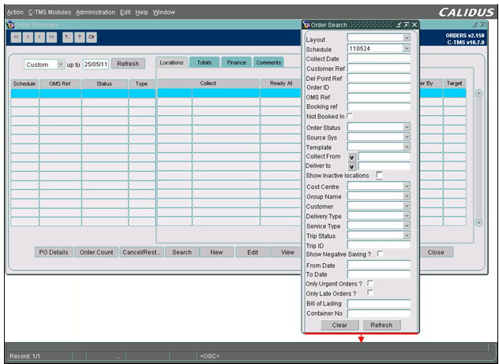The width and height of the screenshot is (499, 364).
Task: Click Order Search window title icon
Action: (306, 24)
